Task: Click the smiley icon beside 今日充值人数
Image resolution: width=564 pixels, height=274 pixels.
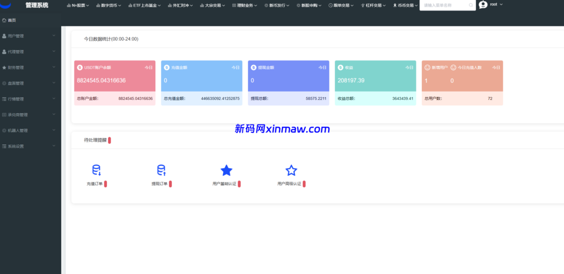Action: pos(453,68)
